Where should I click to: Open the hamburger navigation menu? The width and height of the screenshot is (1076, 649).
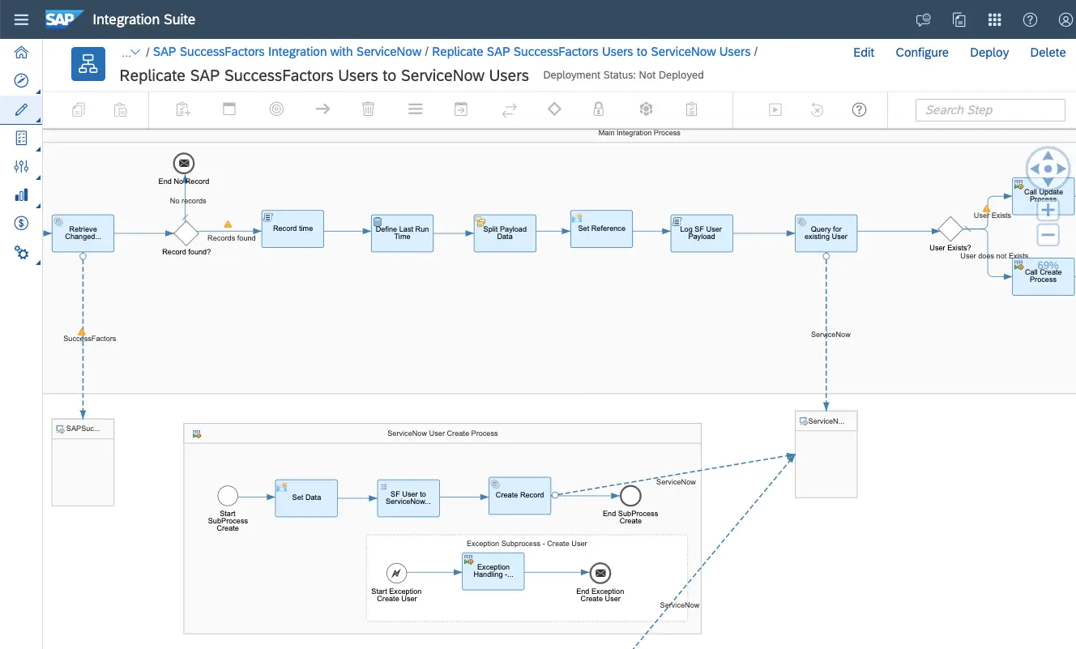tap(21, 19)
